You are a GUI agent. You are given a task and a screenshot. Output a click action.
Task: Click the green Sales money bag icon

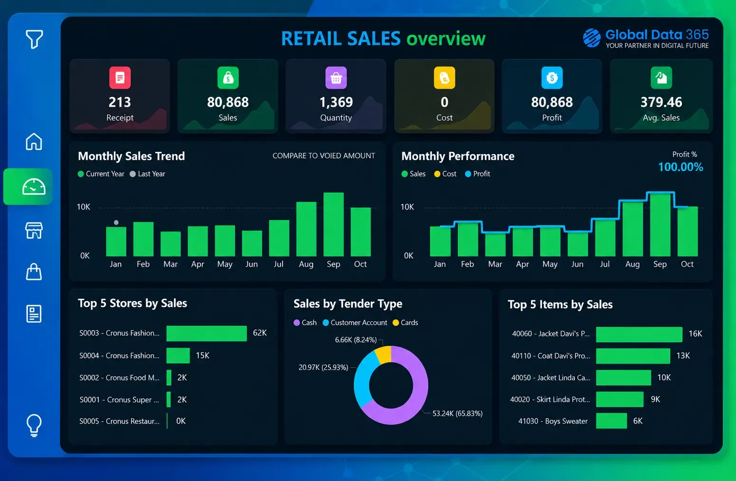click(228, 78)
